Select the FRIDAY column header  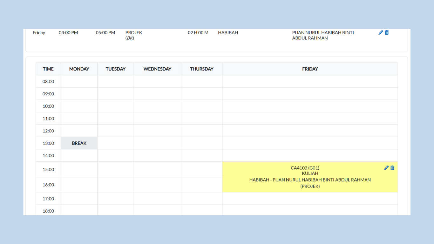[310, 69]
